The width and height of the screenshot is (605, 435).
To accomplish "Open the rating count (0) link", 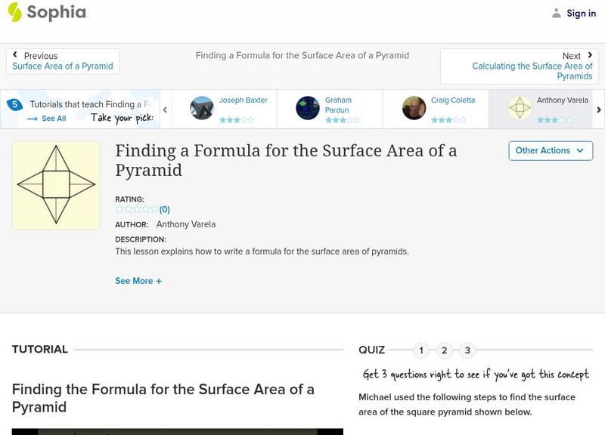I will tap(165, 209).
